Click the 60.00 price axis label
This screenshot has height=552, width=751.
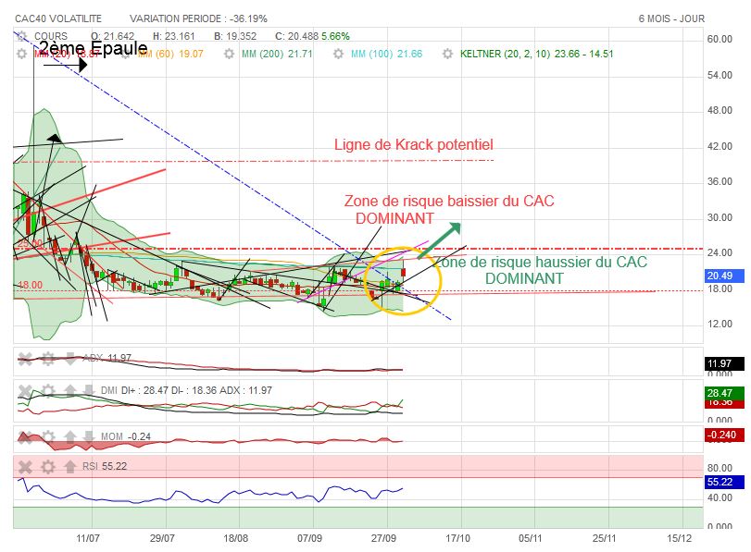click(720, 39)
